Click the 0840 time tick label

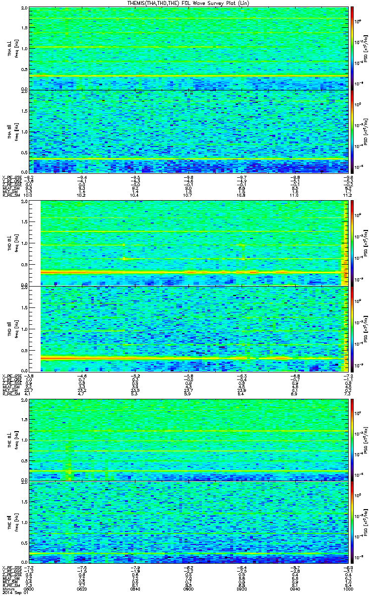[135, 589]
